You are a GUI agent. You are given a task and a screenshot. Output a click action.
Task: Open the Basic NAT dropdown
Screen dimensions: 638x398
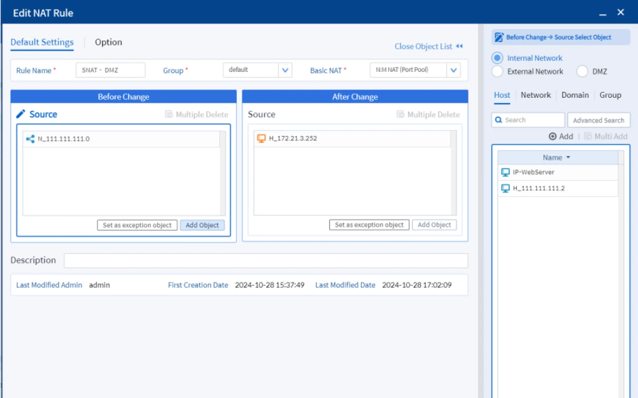tap(453, 70)
